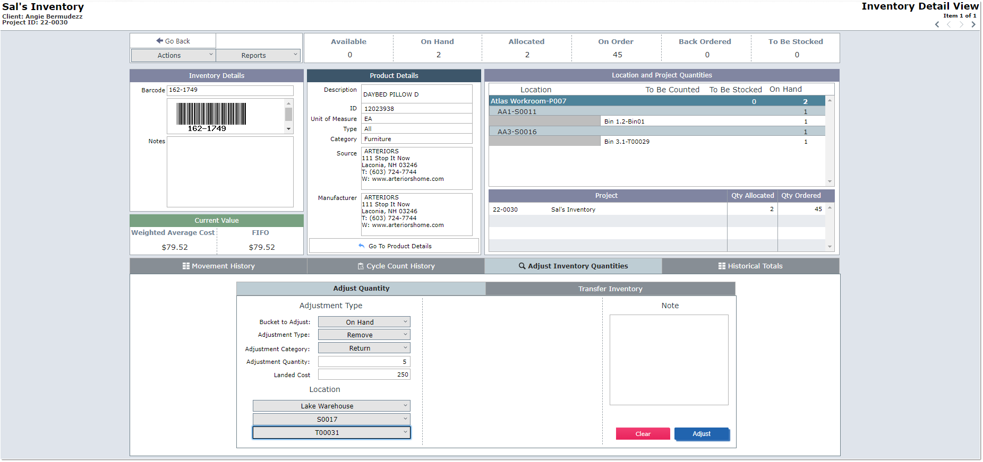Click the Type field All
This screenshot has height=462, width=983.
click(x=417, y=129)
